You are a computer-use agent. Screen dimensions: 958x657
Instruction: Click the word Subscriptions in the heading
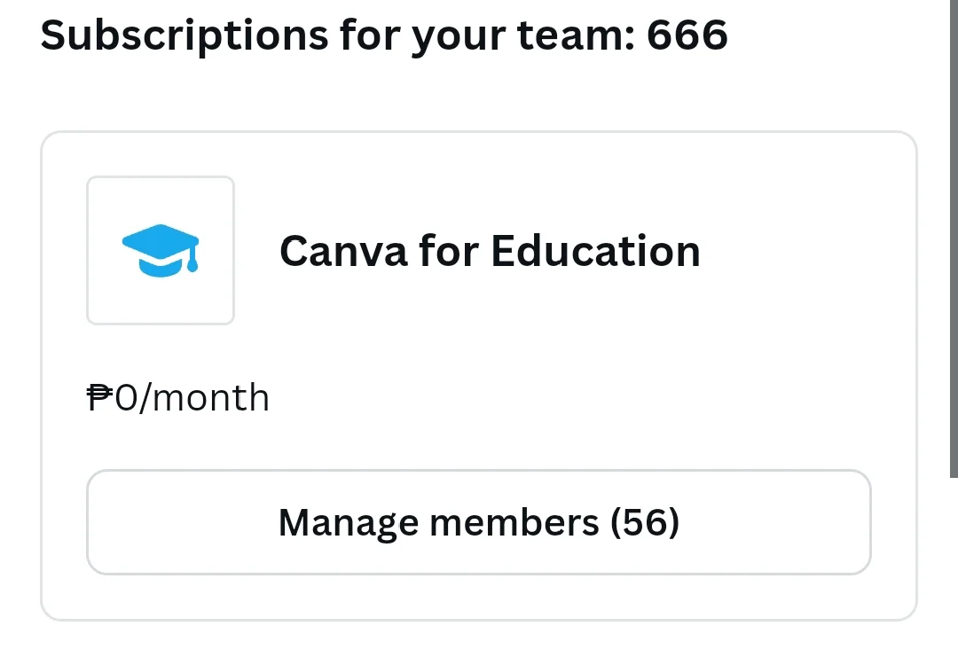coord(185,35)
